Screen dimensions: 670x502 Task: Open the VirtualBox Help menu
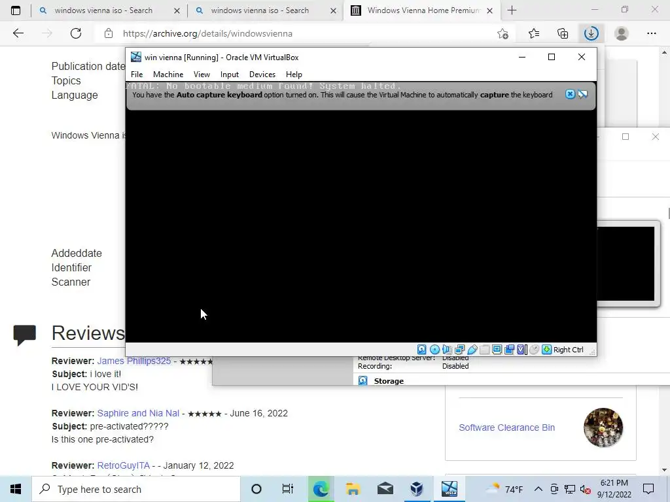point(294,75)
